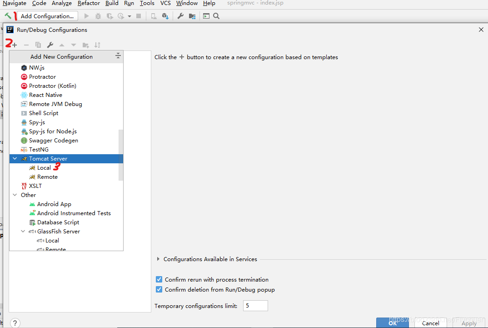Toggle Confirm deletion from Run/Debug popup checkbox
This screenshot has height=328, width=488.
159,289
